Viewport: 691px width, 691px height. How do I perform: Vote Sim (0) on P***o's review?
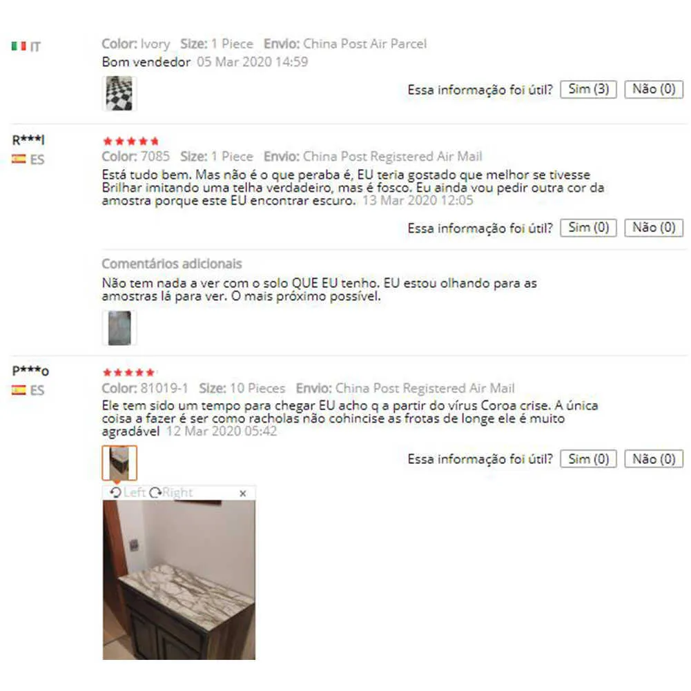[588, 459]
